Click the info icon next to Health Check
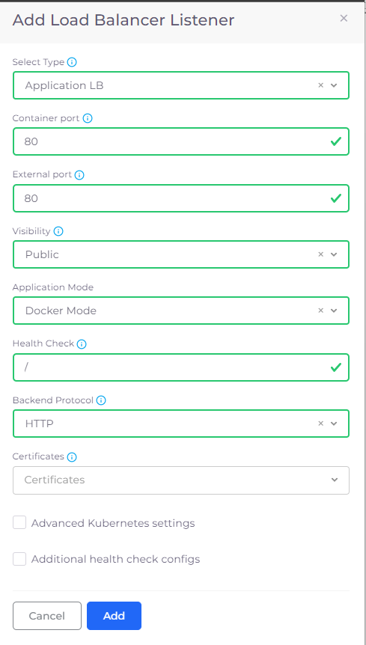Image resolution: width=366 pixels, height=645 pixels. (82, 344)
